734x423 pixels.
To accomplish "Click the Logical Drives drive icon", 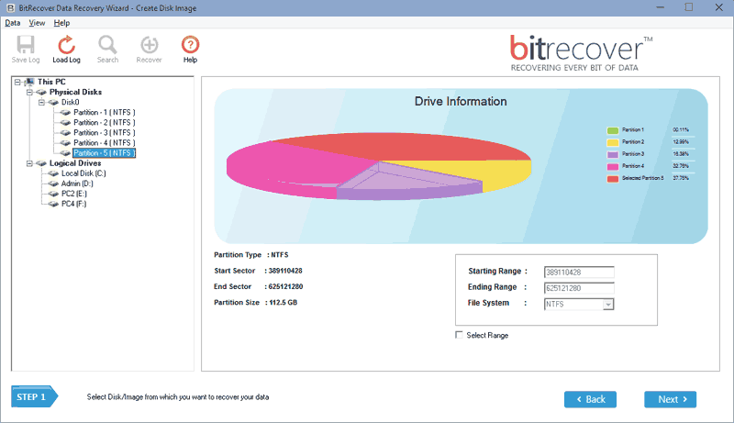I will (x=41, y=163).
